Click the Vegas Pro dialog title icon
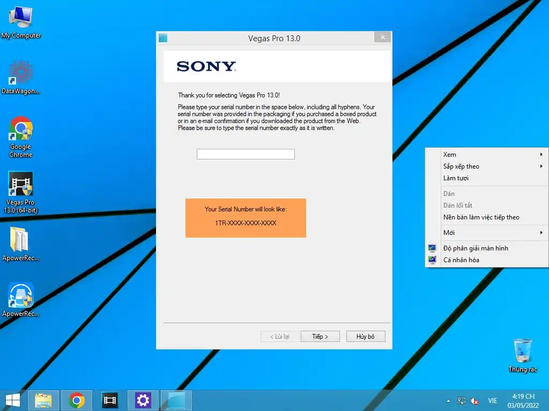Viewport: 549px width, 411px height. click(163, 38)
